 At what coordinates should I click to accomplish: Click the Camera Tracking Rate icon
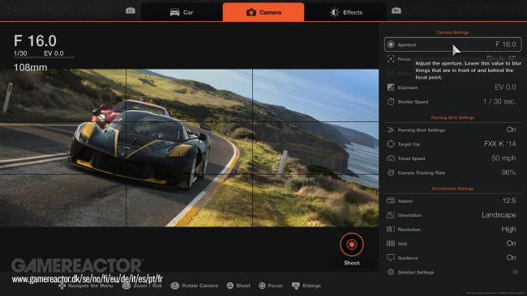click(x=391, y=172)
